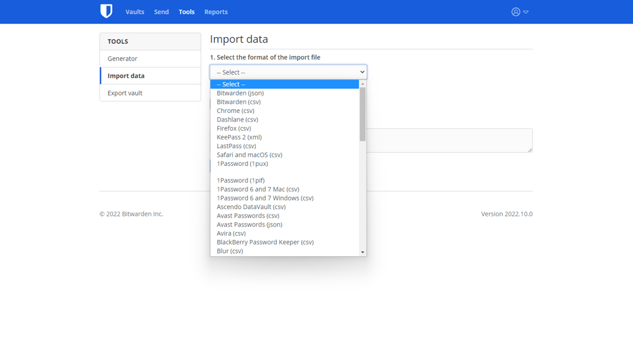633x356 pixels.
Task: Select Import data in sidebar
Action: tap(150, 76)
